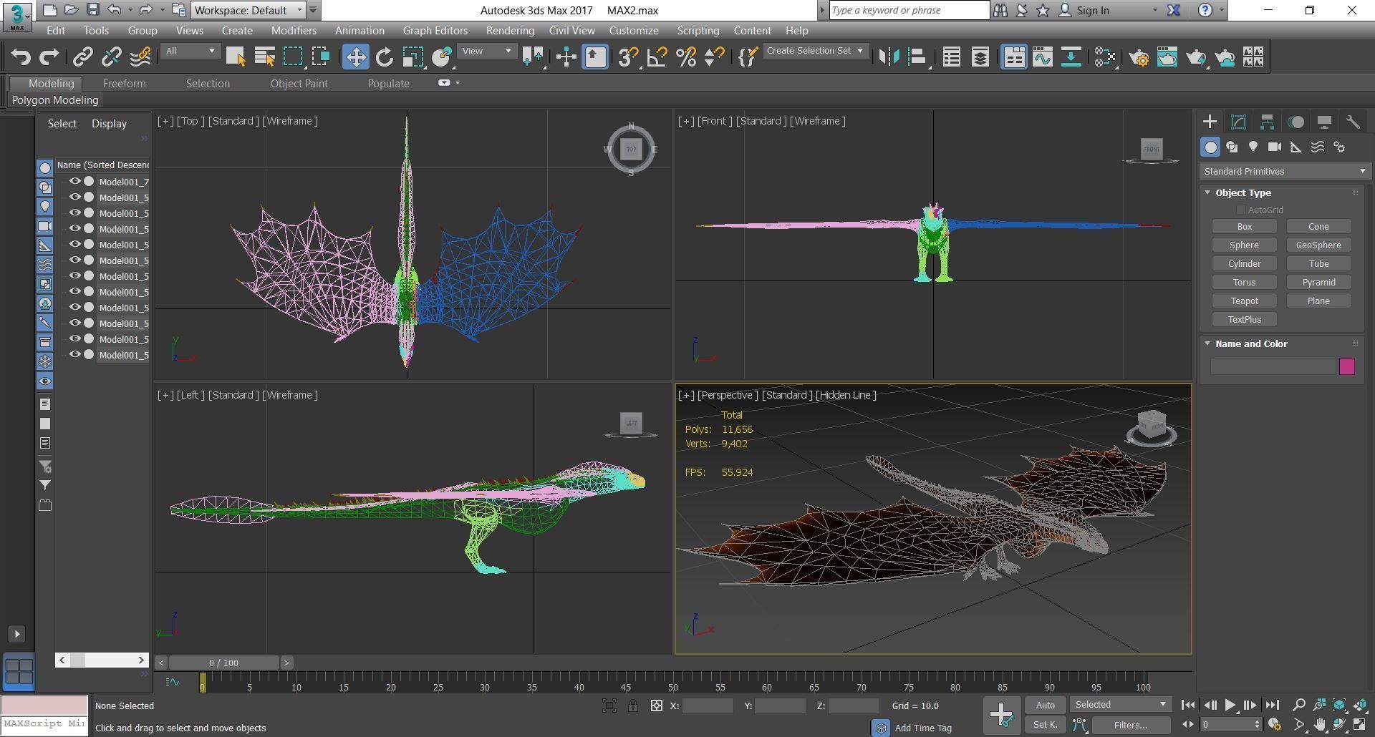Open the selection filter All dropdown
Image resolution: width=1375 pixels, height=737 pixels.
(190, 51)
